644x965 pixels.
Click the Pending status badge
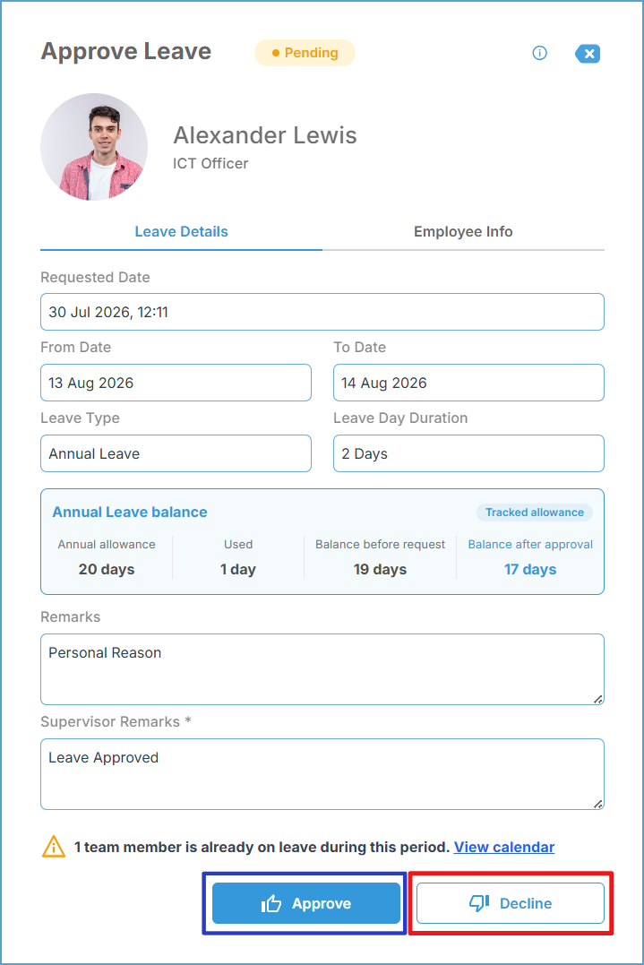click(305, 53)
